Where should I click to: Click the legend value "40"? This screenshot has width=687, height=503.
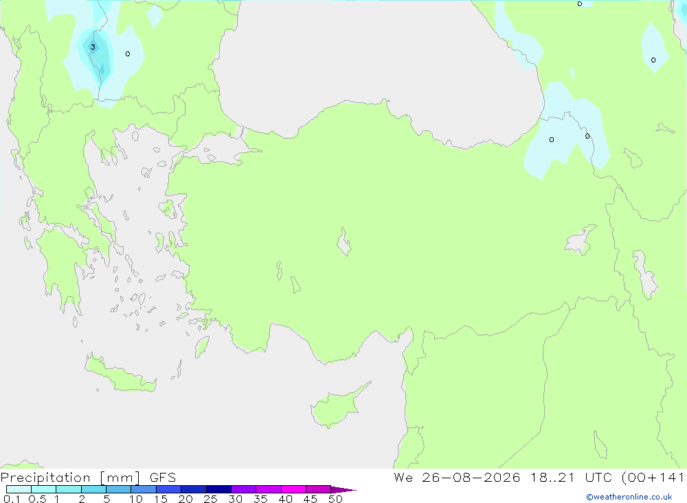[285, 499]
